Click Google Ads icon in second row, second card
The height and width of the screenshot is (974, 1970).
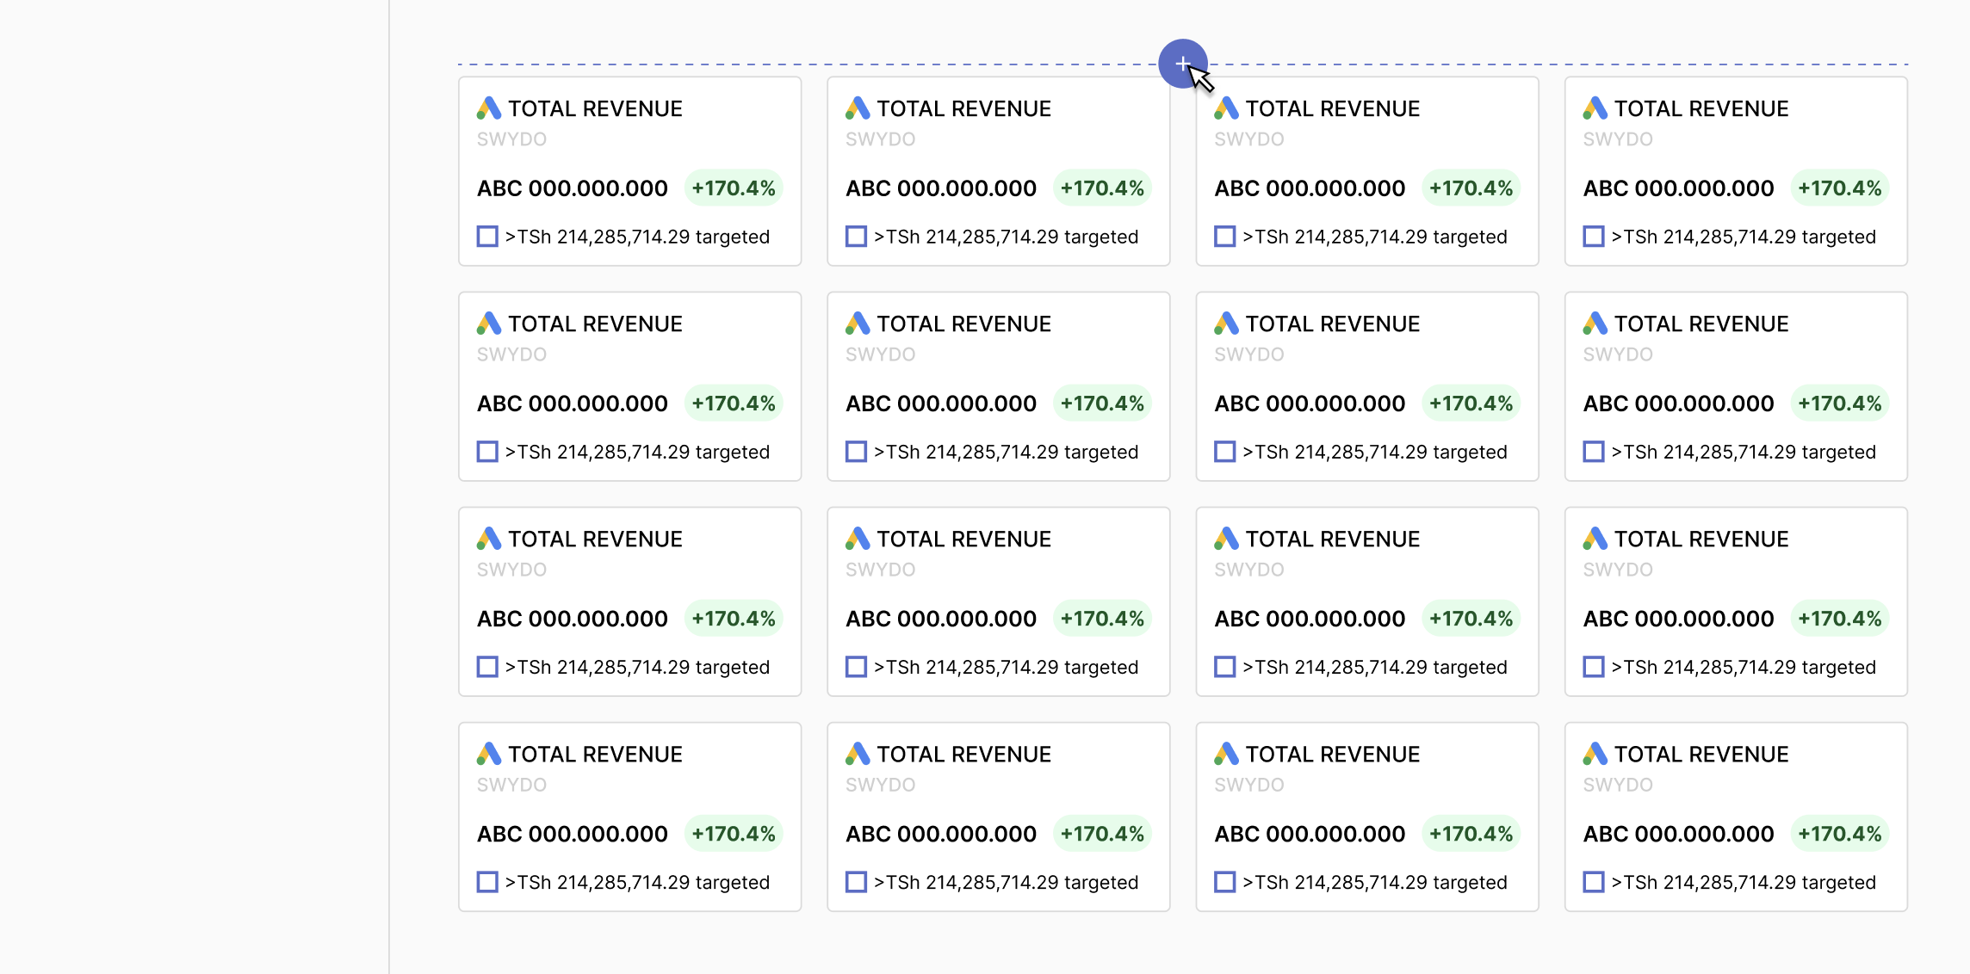(858, 324)
